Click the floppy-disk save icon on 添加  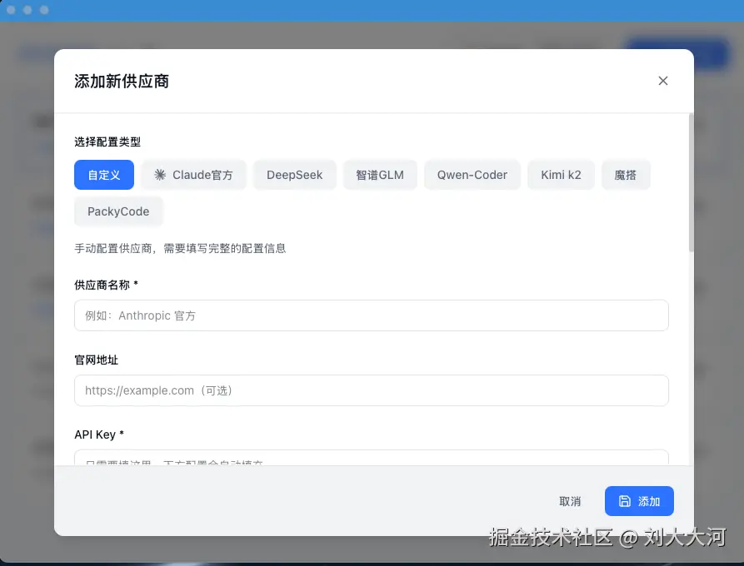point(624,501)
